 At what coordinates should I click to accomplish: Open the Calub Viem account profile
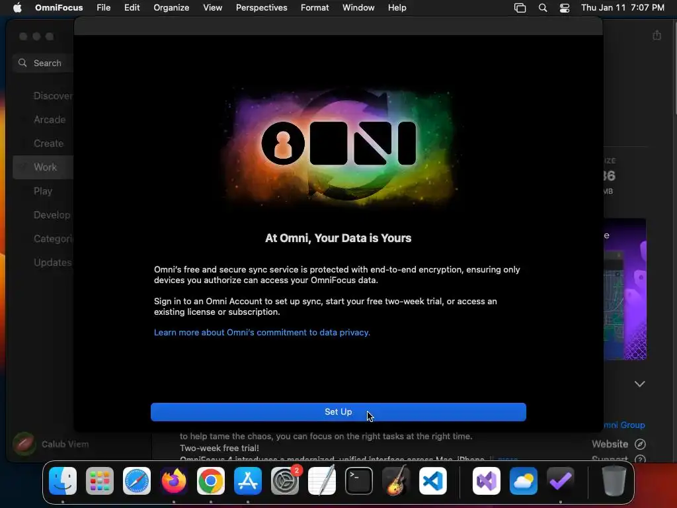pyautogui.click(x=50, y=444)
